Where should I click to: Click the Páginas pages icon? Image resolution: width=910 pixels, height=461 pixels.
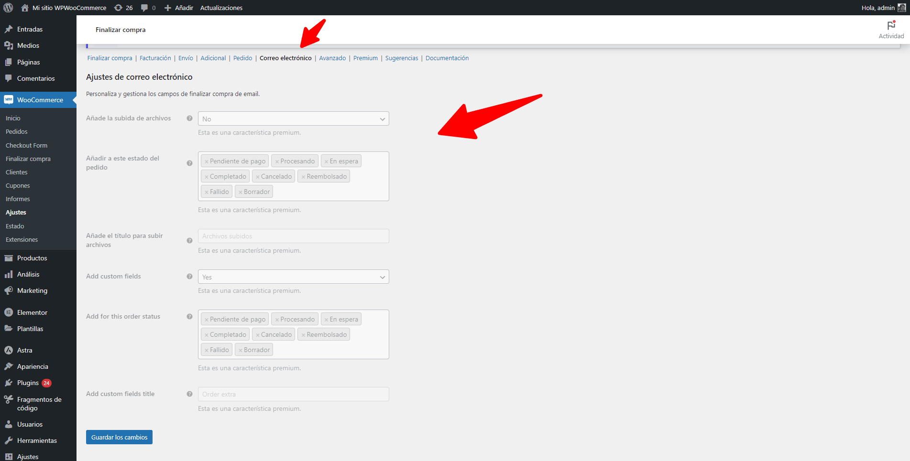[x=9, y=62]
